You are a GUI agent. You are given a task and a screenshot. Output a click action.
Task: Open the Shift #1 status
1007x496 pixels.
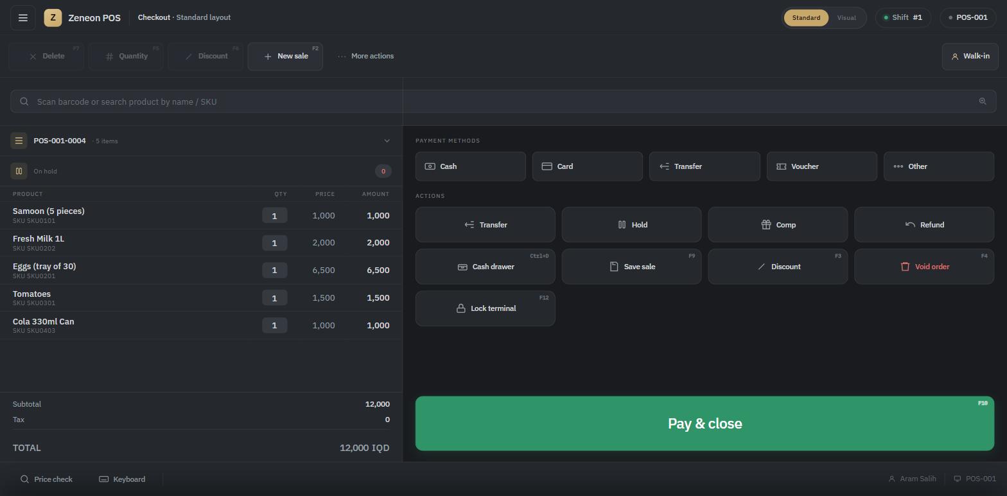(x=903, y=18)
